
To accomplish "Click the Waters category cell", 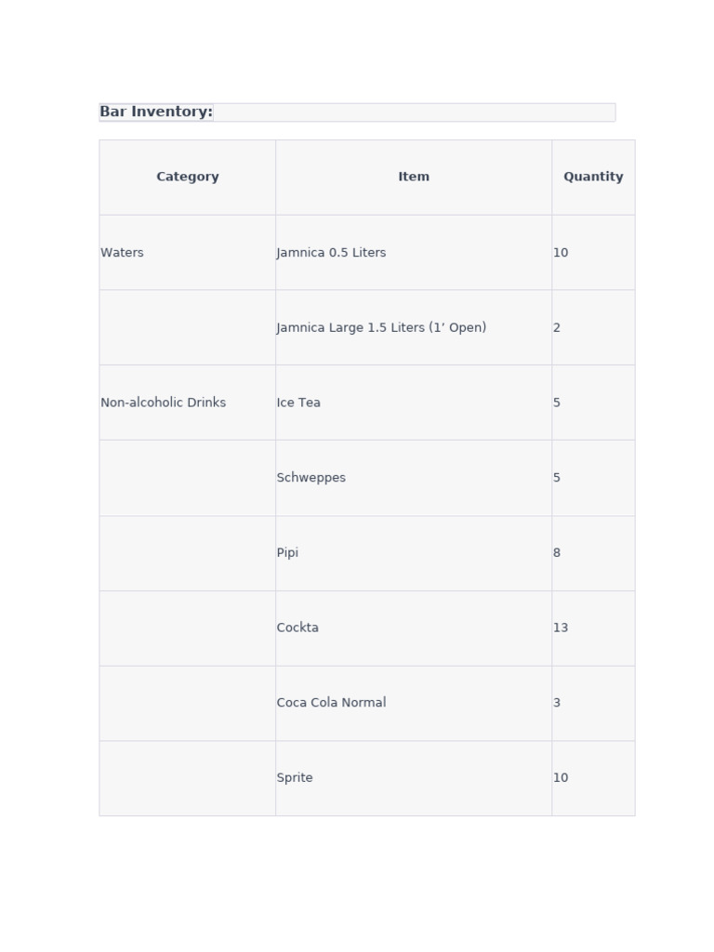I will 188,253.
